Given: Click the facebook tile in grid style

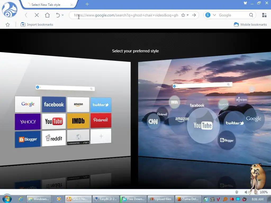Looking at the screenshot, I should (54, 104).
